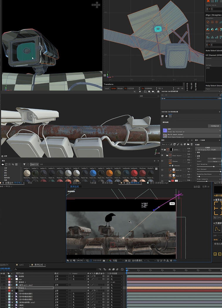Open the vertical UV Tile tab
Screen dimensions: 222x308
pyautogui.click(x=191, y=86)
